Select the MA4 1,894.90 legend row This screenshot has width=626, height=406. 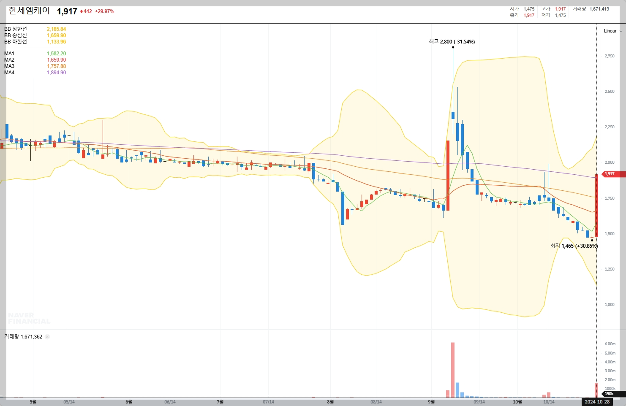tap(35, 73)
